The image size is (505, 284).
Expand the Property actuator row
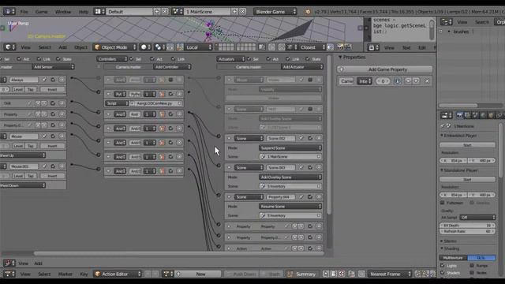(230, 226)
